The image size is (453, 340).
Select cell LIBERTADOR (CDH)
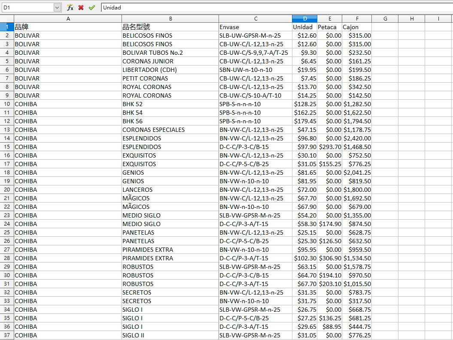coord(170,70)
